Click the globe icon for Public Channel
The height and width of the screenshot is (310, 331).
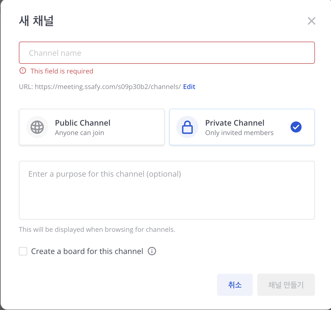point(37,127)
